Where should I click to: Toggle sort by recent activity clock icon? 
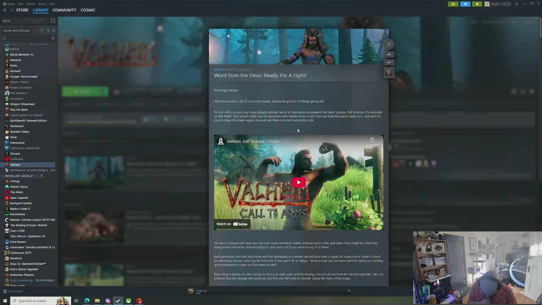tap(48, 30)
